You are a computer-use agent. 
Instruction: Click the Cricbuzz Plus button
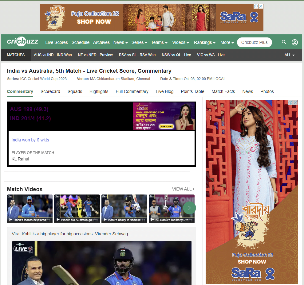(255, 42)
